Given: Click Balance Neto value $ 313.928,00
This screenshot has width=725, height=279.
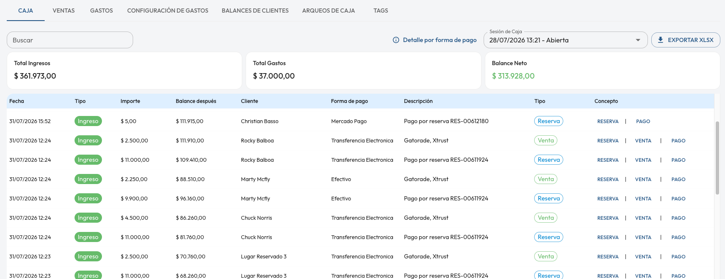Looking at the screenshot, I should [x=513, y=76].
